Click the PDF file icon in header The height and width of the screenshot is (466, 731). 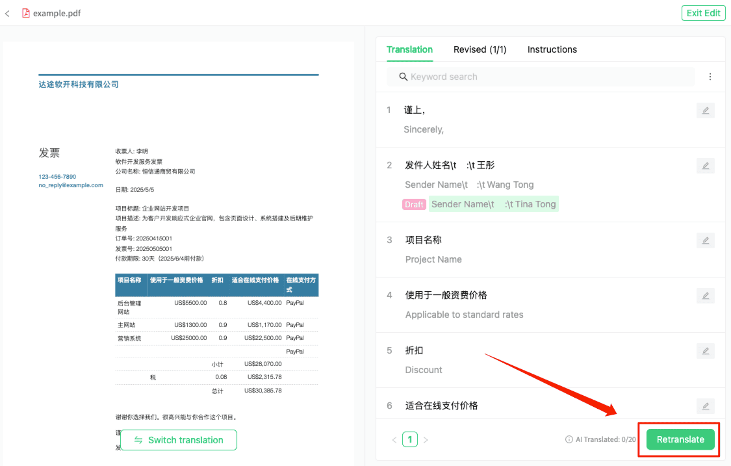(26, 13)
